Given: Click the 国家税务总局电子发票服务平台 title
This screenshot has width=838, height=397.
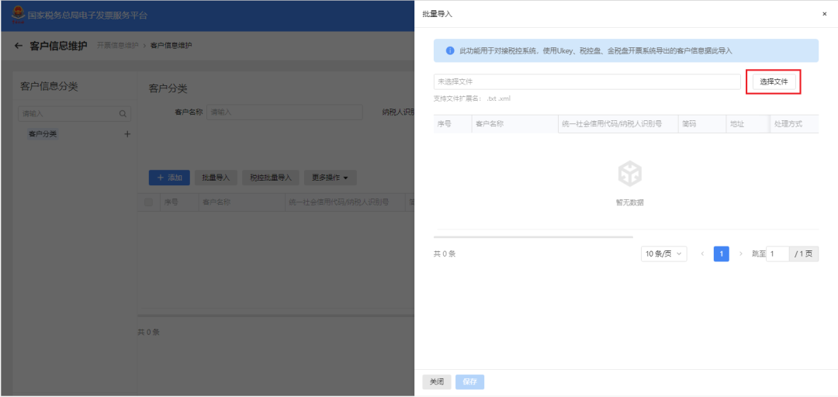Looking at the screenshot, I should click(x=88, y=16).
